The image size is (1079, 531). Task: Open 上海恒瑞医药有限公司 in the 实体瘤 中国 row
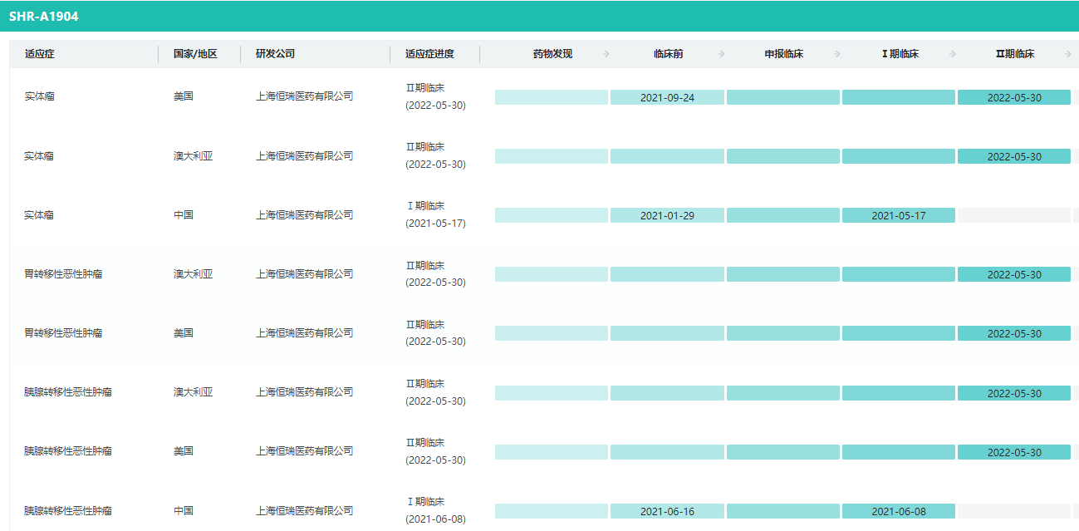click(304, 214)
